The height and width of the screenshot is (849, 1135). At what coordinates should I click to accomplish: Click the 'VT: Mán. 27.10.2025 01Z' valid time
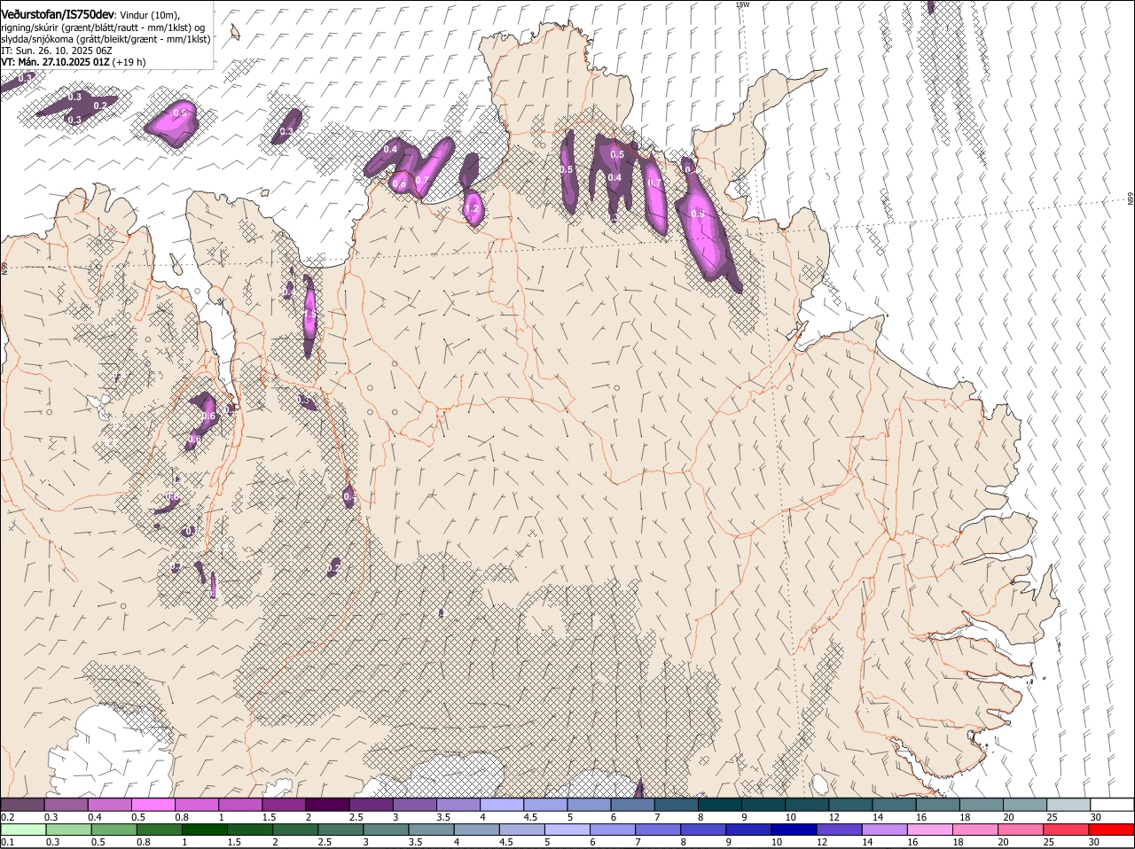tap(55, 62)
